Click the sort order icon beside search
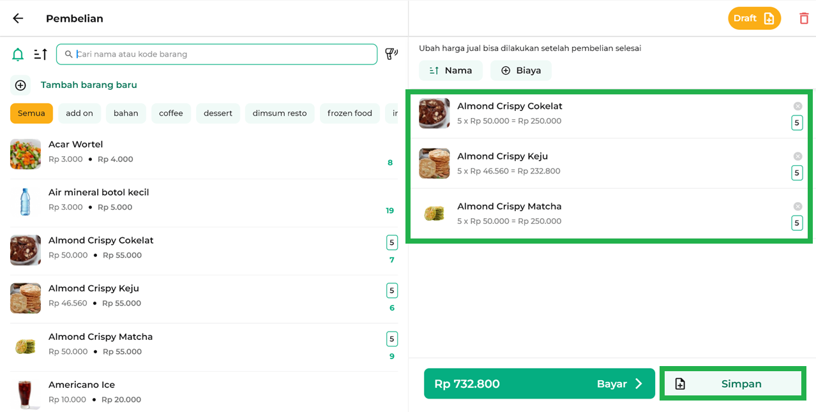The height and width of the screenshot is (412, 816). click(41, 55)
